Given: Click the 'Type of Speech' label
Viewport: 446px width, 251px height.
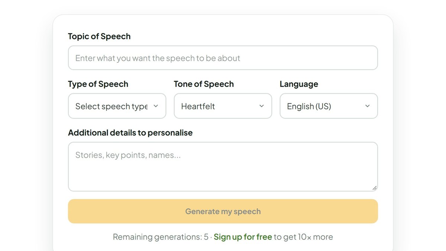Looking at the screenshot, I should [x=98, y=84].
